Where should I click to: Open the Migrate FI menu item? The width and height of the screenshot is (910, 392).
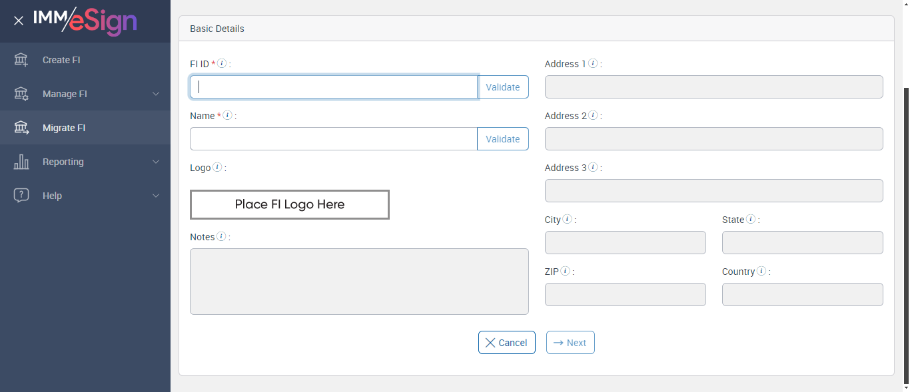(x=64, y=128)
